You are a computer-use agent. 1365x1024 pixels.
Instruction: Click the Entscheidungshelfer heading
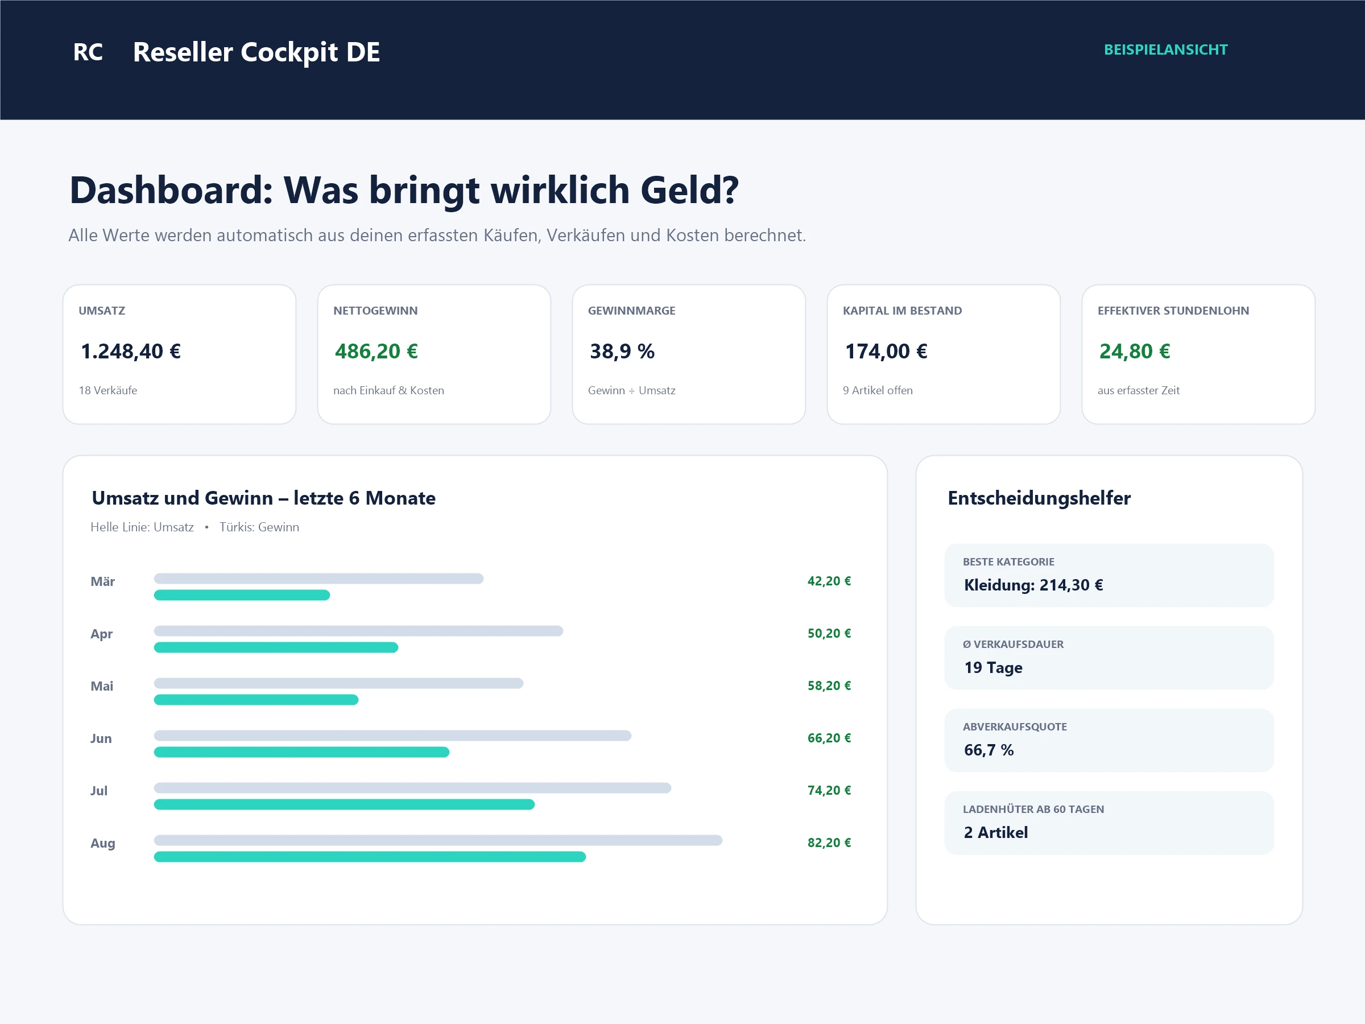[x=1039, y=498]
